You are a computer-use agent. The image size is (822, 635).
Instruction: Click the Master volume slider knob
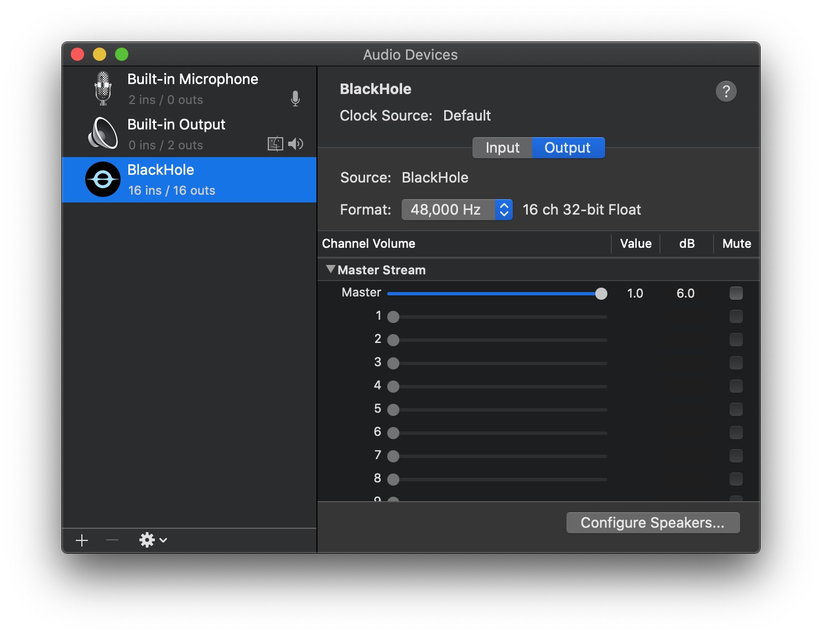pos(601,294)
